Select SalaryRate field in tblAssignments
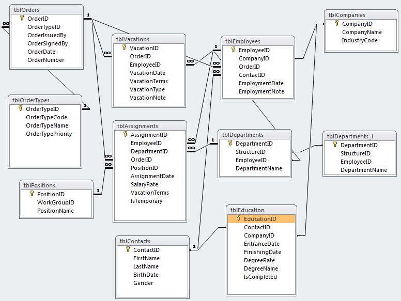The width and height of the screenshot is (401, 301). (x=150, y=184)
